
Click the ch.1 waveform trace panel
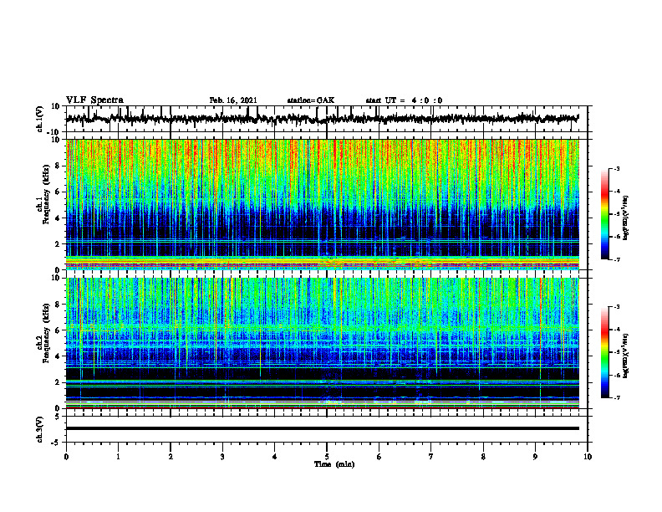click(x=327, y=119)
